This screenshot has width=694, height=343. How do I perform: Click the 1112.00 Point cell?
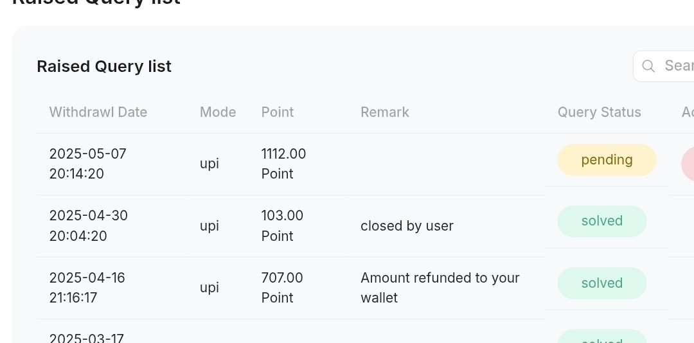point(283,164)
